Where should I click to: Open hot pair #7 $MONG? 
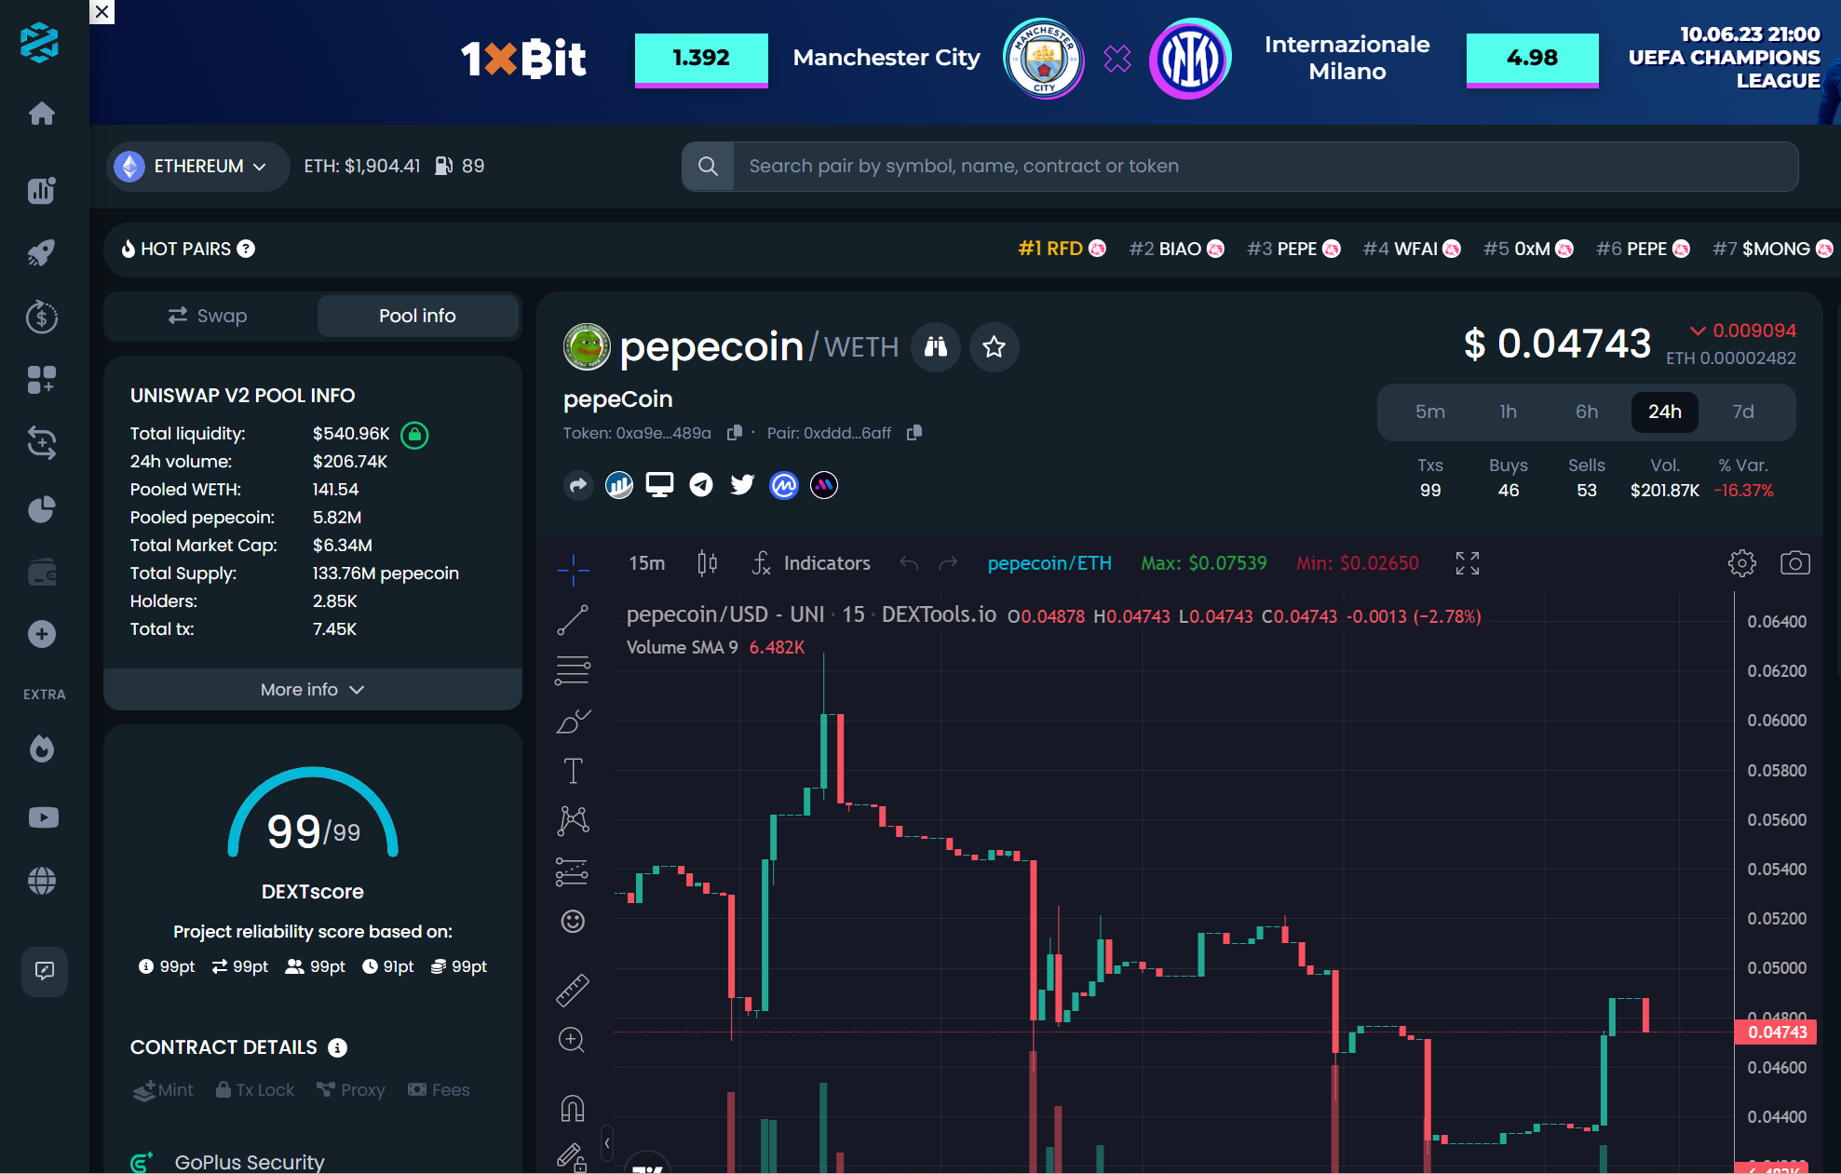pos(1773,249)
